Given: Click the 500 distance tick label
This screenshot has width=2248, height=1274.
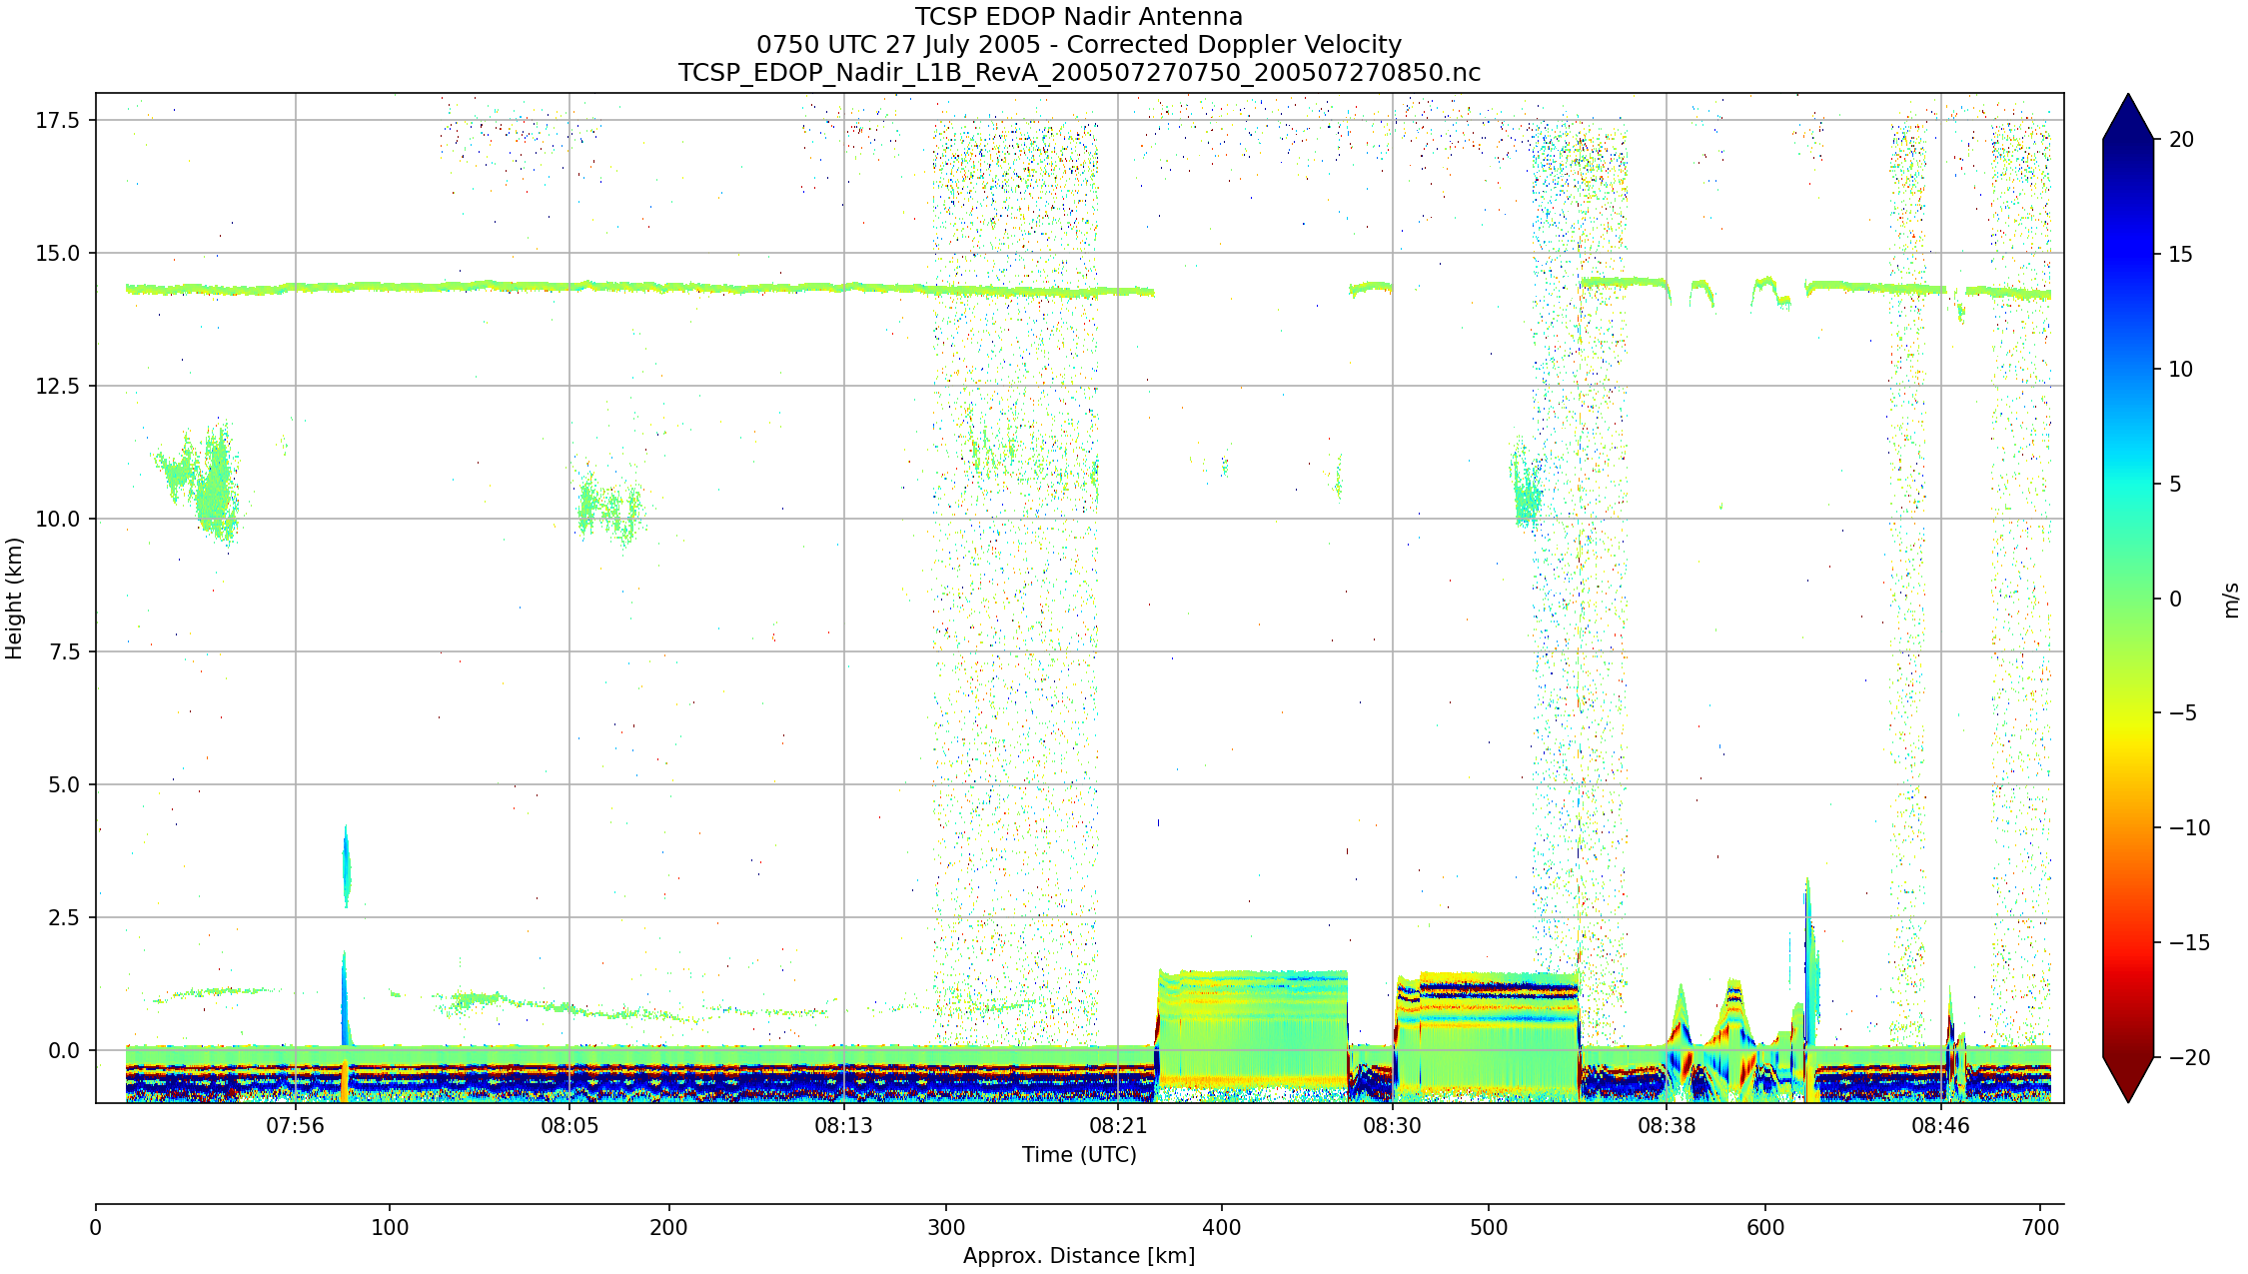Looking at the screenshot, I should (x=1489, y=1227).
